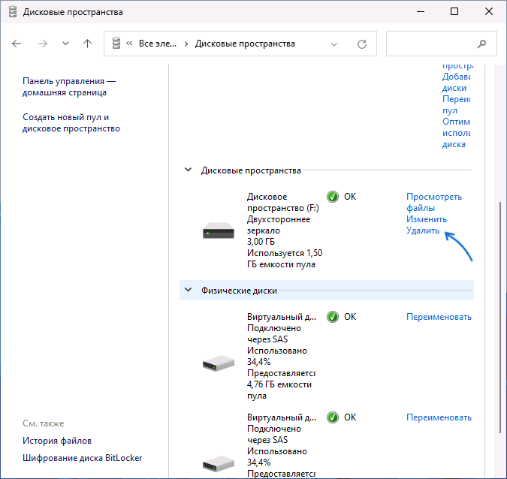Open "Просмотреть файлы" link
Image resolution: width=507 pixels, height=479 pixels.
pyautogui.click(x=434, y=202)
